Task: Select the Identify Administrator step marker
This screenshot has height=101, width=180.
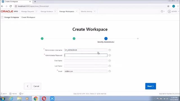Action: pyautogui.click(x=106, y=39)
